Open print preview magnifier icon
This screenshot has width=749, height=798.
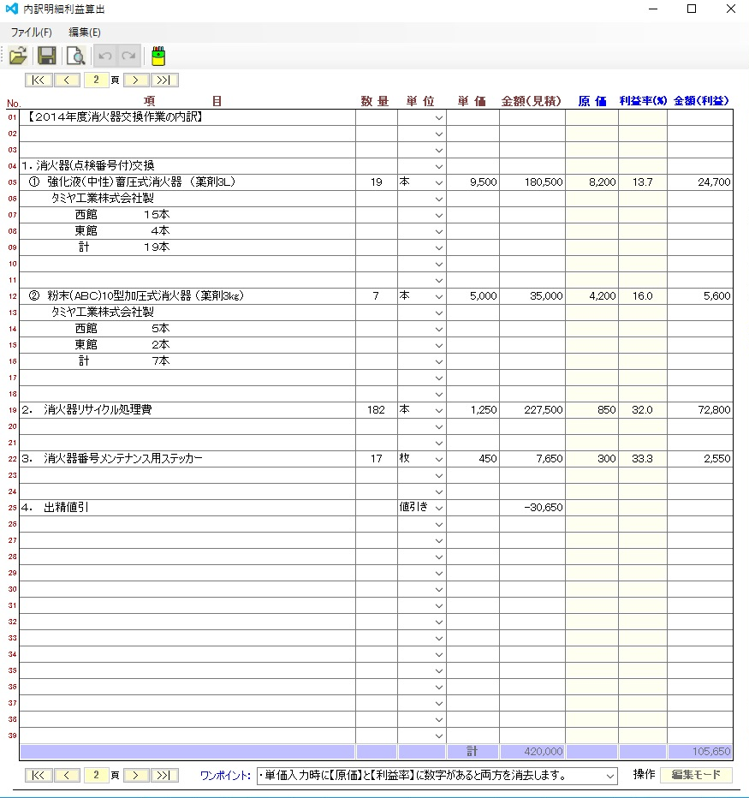[x=76, y=56]
